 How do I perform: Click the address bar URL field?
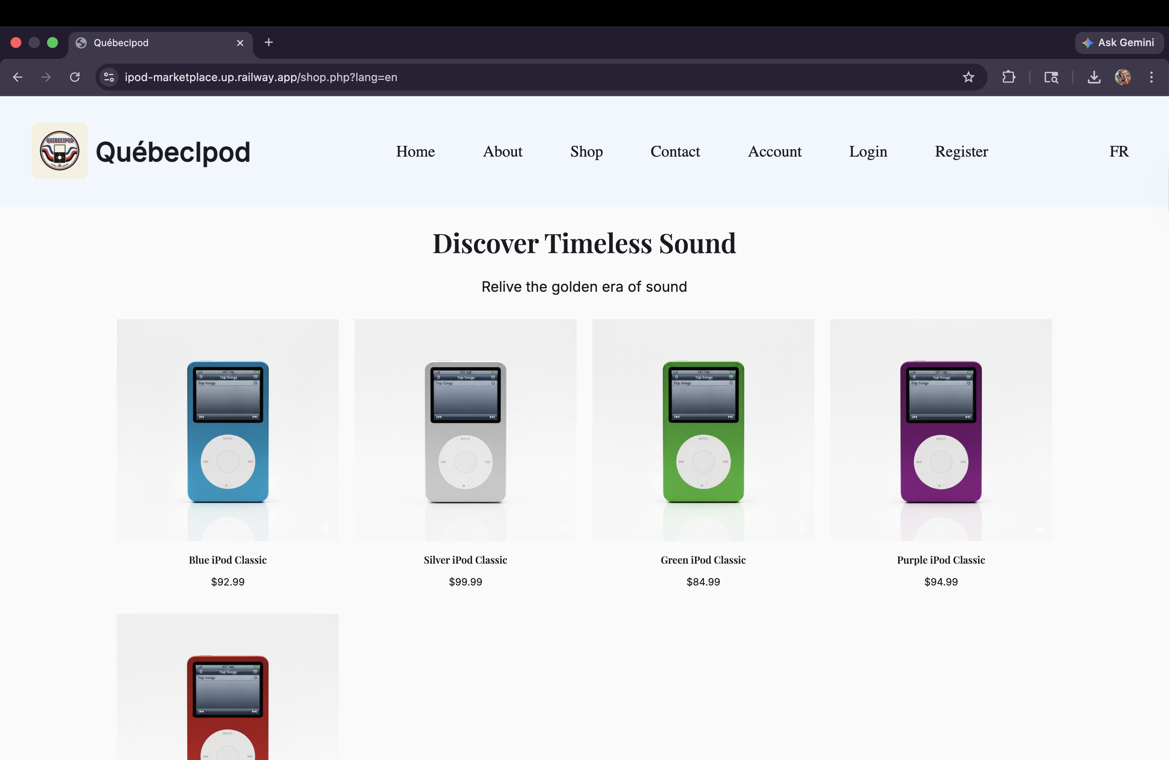tap(540, 77)
